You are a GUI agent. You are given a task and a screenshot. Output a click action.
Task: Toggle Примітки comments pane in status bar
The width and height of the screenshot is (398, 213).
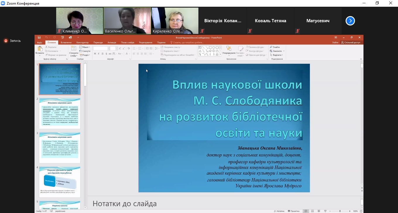pos(294,211)
